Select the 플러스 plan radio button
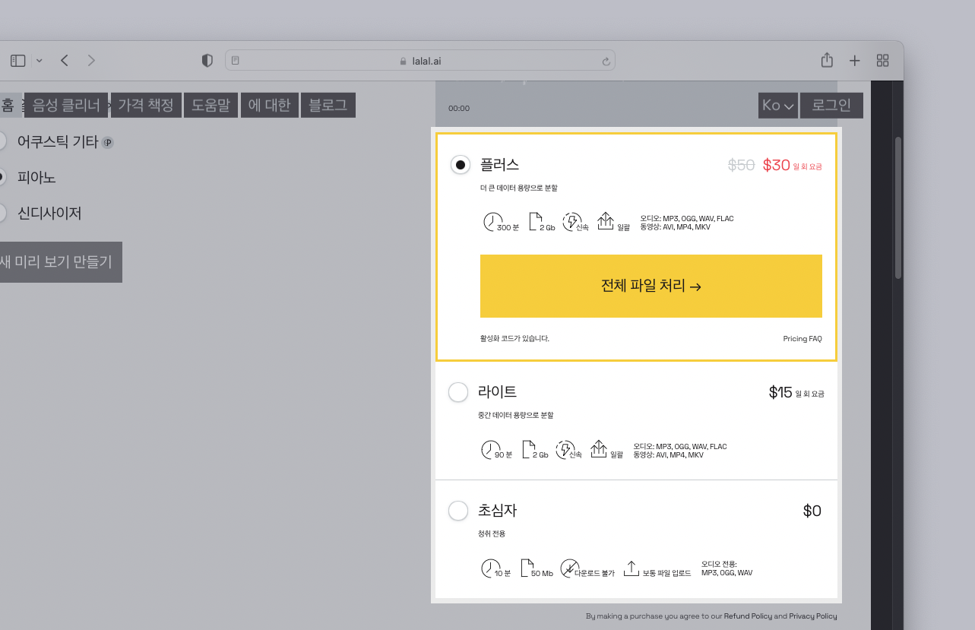Image resolution: width=975 pixels, height=630 pixels. (461, 164)
